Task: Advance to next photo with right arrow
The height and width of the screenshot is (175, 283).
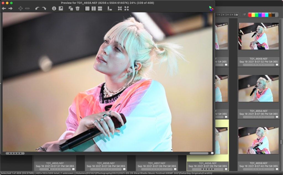Action: coord(11,9)
